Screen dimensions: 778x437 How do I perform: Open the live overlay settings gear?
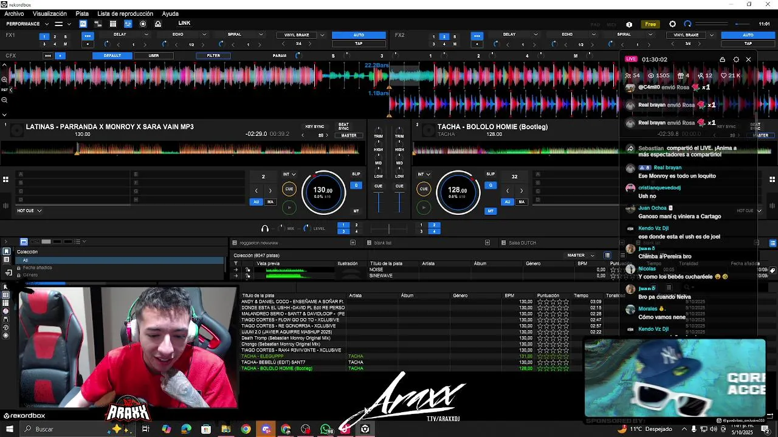pos(736,59)
